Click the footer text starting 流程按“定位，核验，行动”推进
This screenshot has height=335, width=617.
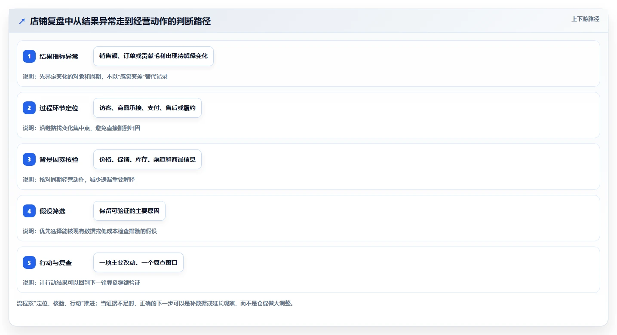tap(155, 303)
